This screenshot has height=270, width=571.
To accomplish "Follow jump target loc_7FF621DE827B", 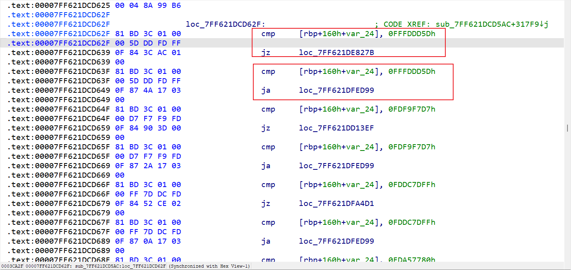I will point(337,53).
